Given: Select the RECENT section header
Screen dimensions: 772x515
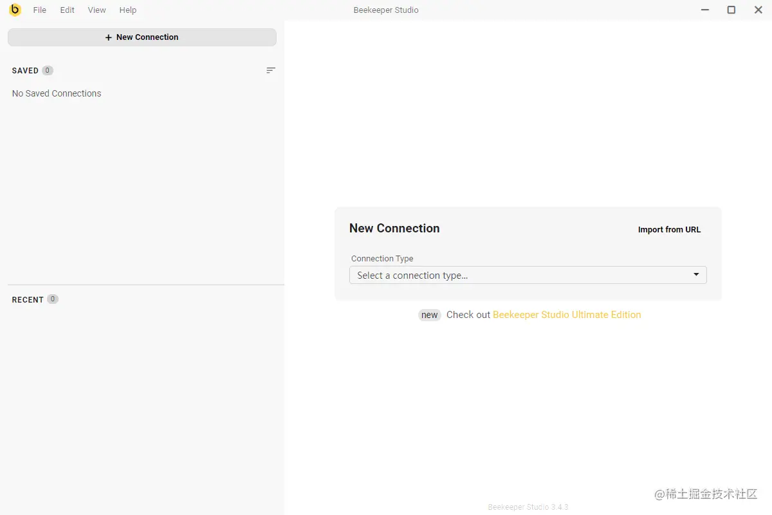Looking at the screenshot, I should [28, 299].
